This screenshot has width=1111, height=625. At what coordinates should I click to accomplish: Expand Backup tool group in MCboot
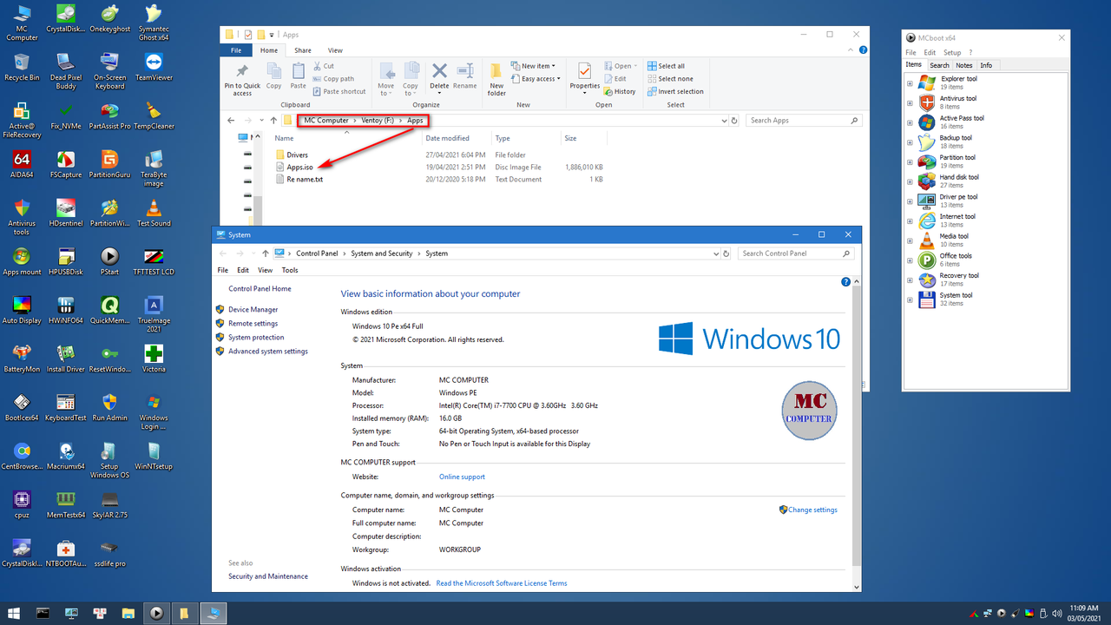pyautogui.click(x=910, y=141)
